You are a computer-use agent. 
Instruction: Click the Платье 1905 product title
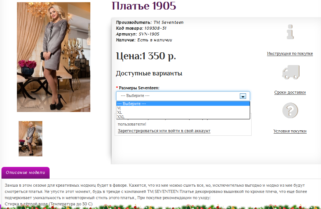pyautogui.click(x=144, y=6)
